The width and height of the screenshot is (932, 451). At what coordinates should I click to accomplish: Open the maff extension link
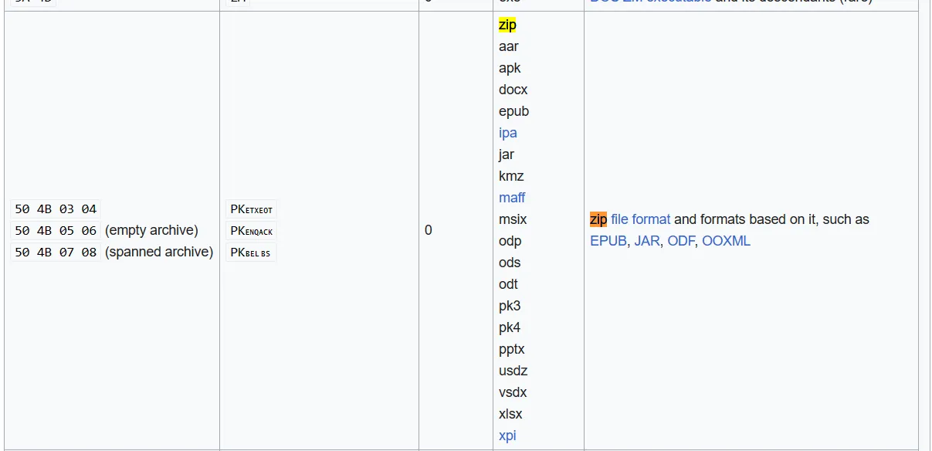coord(512,198)
